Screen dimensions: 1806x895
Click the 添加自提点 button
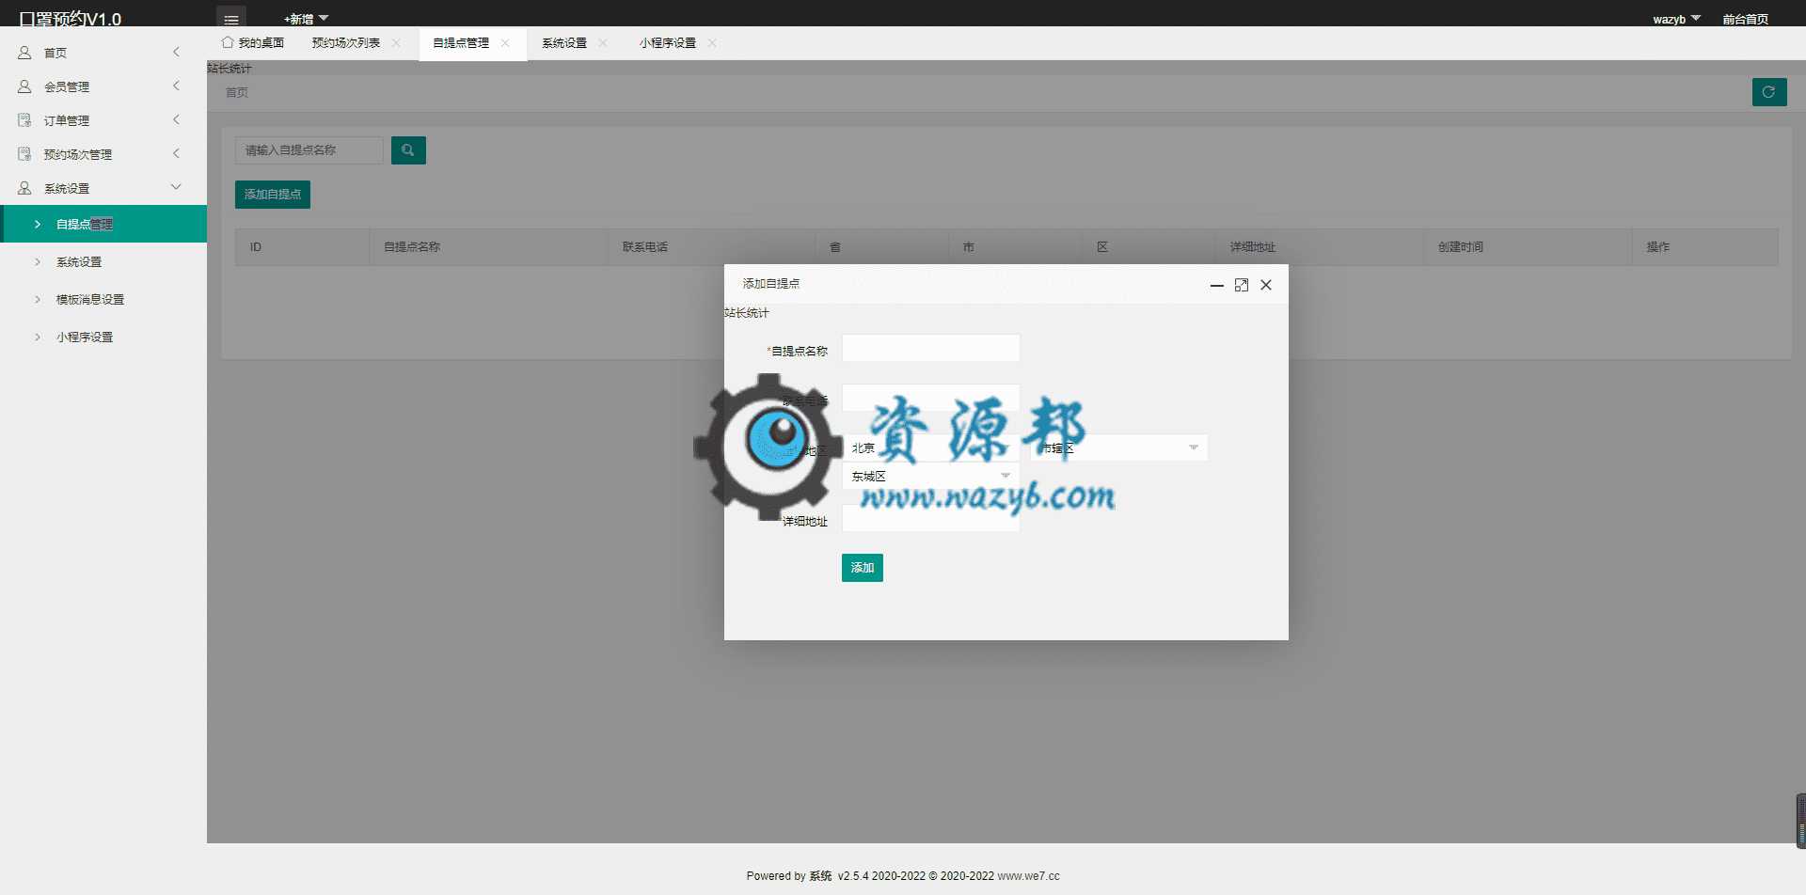273,195
